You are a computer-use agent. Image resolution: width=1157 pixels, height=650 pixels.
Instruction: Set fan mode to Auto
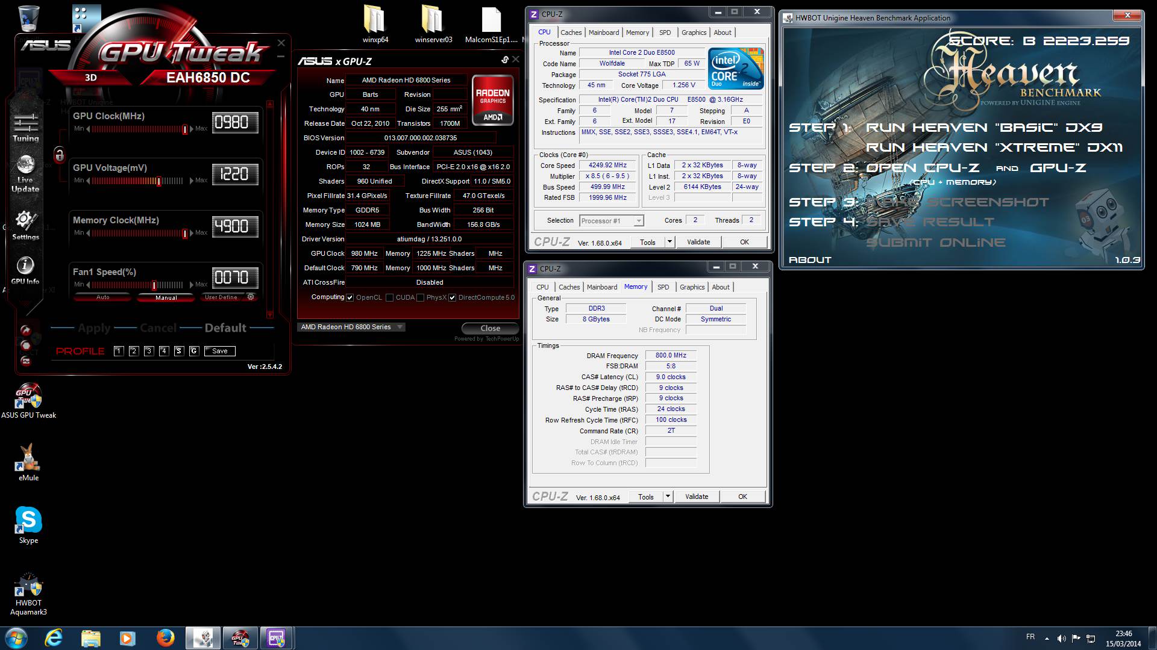pyautogui.click(x=103, y=297)
